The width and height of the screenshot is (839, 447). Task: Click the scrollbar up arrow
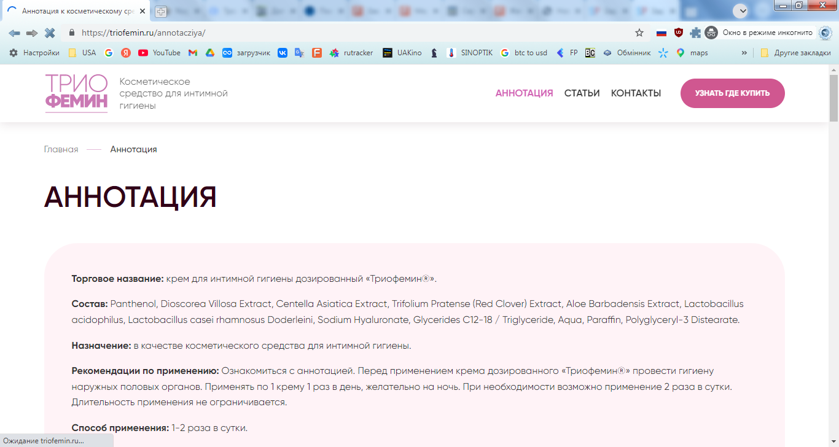833,69
